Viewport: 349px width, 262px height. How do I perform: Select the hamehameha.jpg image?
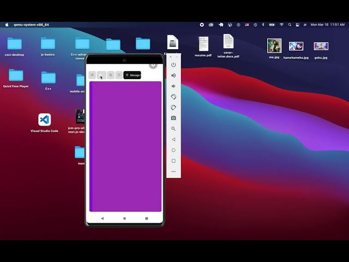pos(296,50)
